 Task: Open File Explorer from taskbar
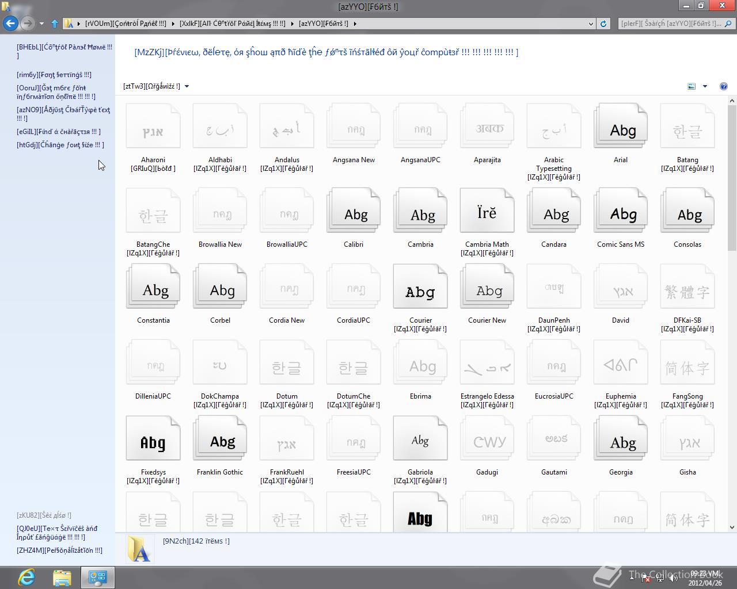62,577
